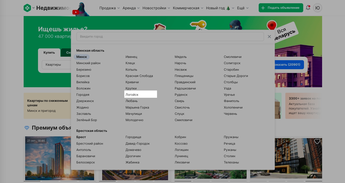Select Красная Слобода
This screenshot has width=345, height=183.
click(x=139, y=76)
